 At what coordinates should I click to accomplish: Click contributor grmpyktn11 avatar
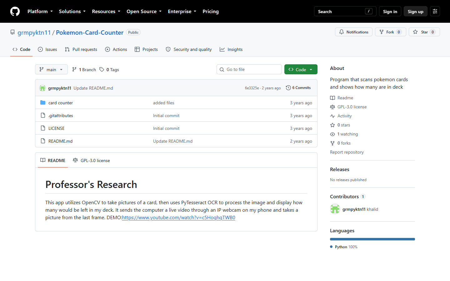[335, 209]
